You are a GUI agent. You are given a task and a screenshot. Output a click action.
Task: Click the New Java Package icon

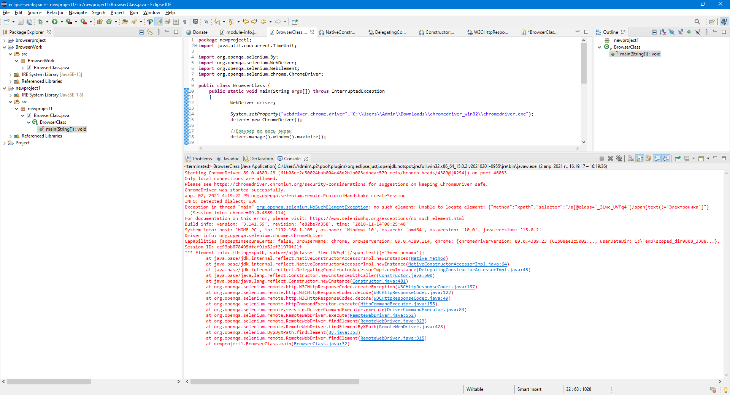(100, 22)
